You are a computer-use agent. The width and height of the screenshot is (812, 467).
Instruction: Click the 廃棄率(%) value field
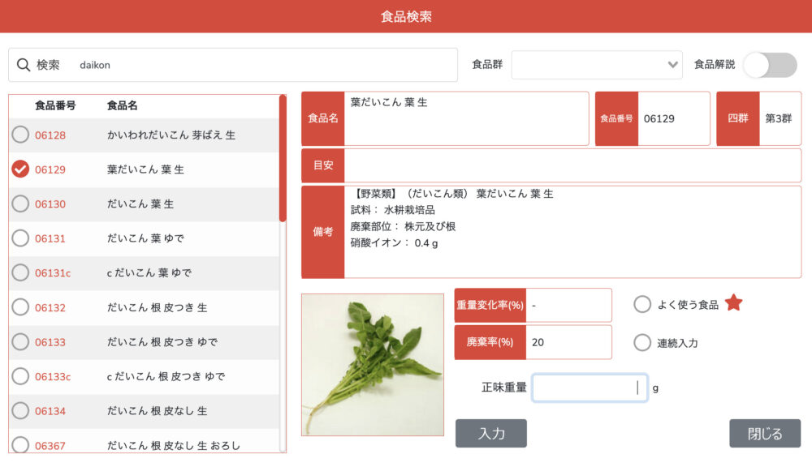(x=568, y=342)
